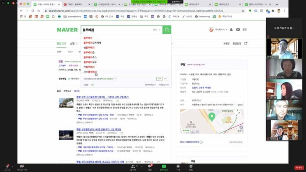This screenshot has height=172, width=306.
Task: Open a new browser tab
Action: click(277, 4)
